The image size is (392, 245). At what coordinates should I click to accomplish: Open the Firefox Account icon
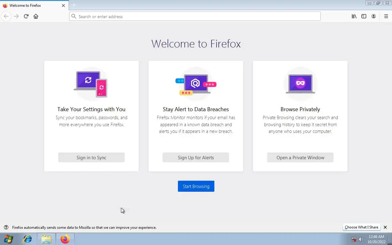374,16
